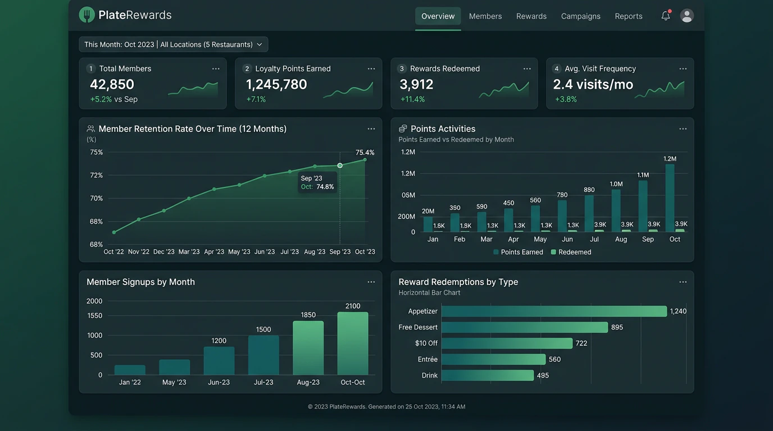Open the Members tab
The height and width of the screenshot is (431, 773).
485,16
